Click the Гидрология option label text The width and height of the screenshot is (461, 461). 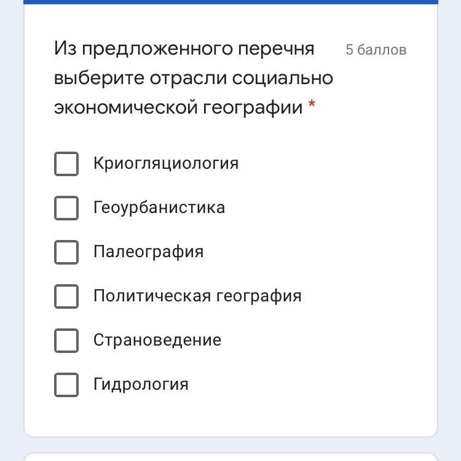(x=141, y=385)
